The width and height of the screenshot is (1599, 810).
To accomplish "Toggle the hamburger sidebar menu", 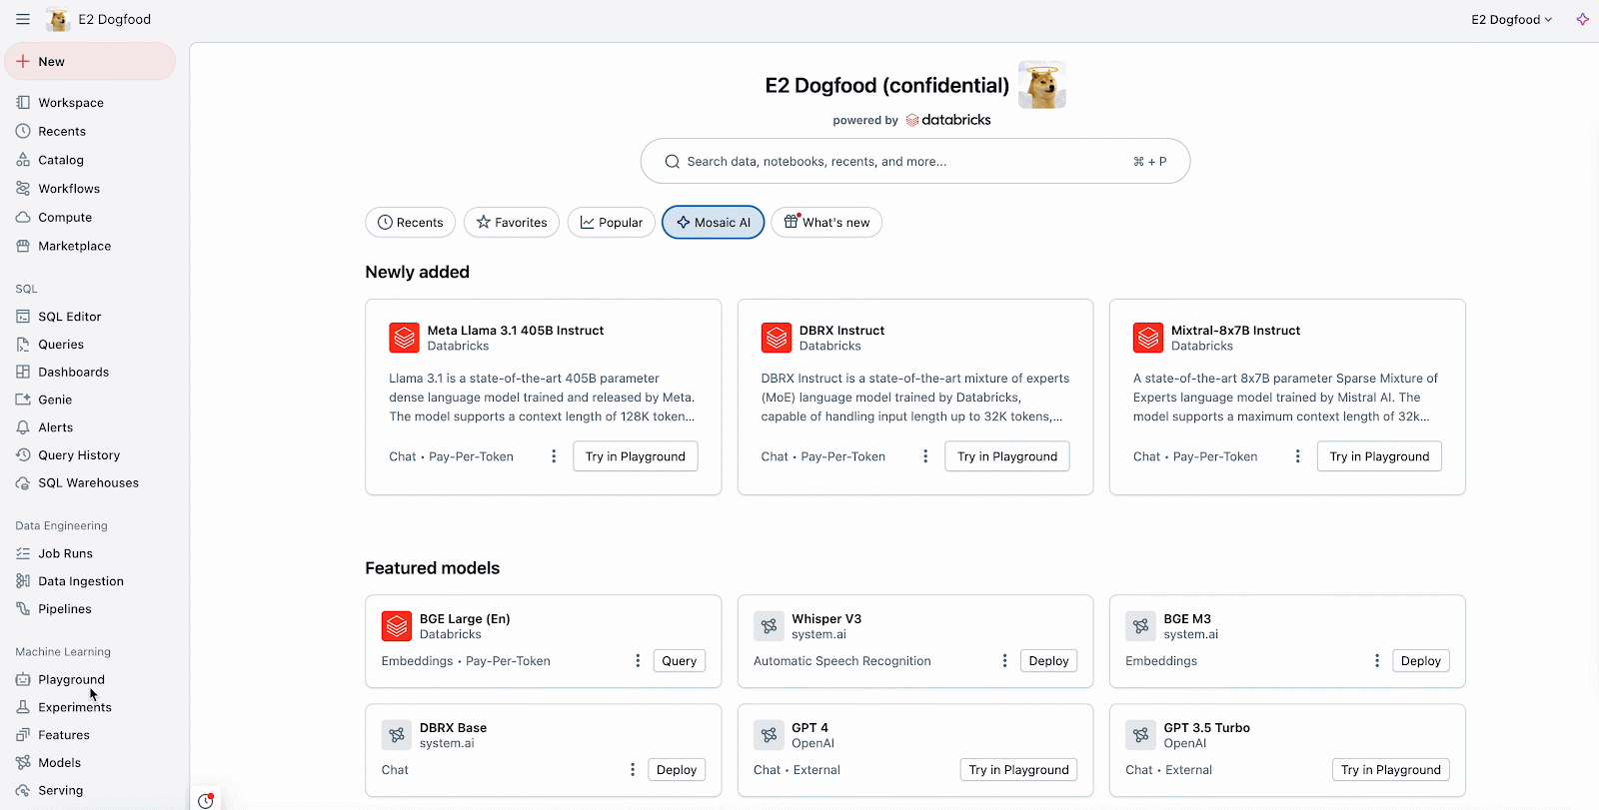I will 22,19.
